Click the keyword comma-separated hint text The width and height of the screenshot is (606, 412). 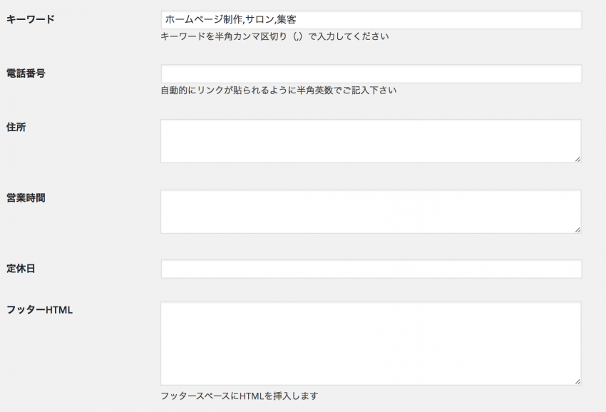pyautogui.click(x=274, y=36)
